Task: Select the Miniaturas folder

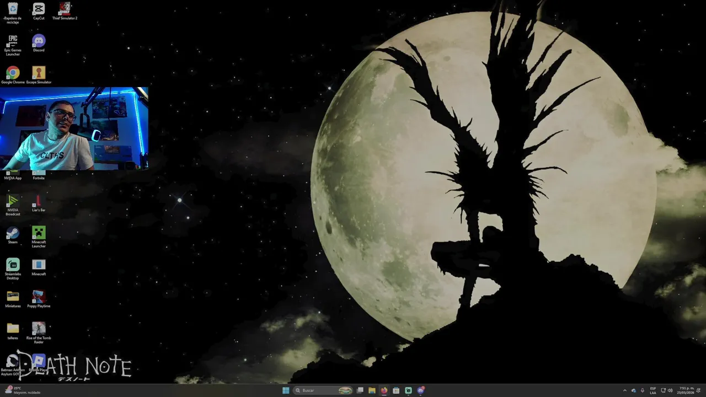Action: click(x=13, y=299)
